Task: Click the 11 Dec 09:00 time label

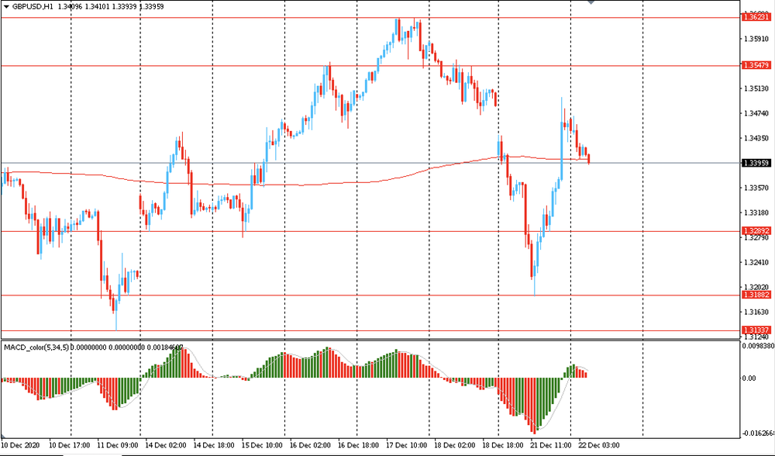Action: click(117, 445)
